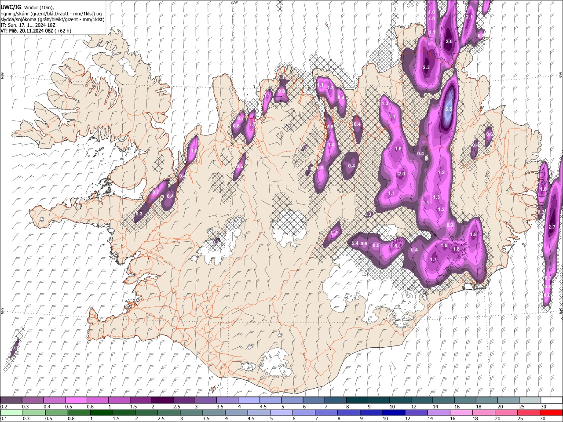Pick the mid-blue 8–9 rain swatch
The height and width of the screenshot is (422, 563).
point(348,412)
